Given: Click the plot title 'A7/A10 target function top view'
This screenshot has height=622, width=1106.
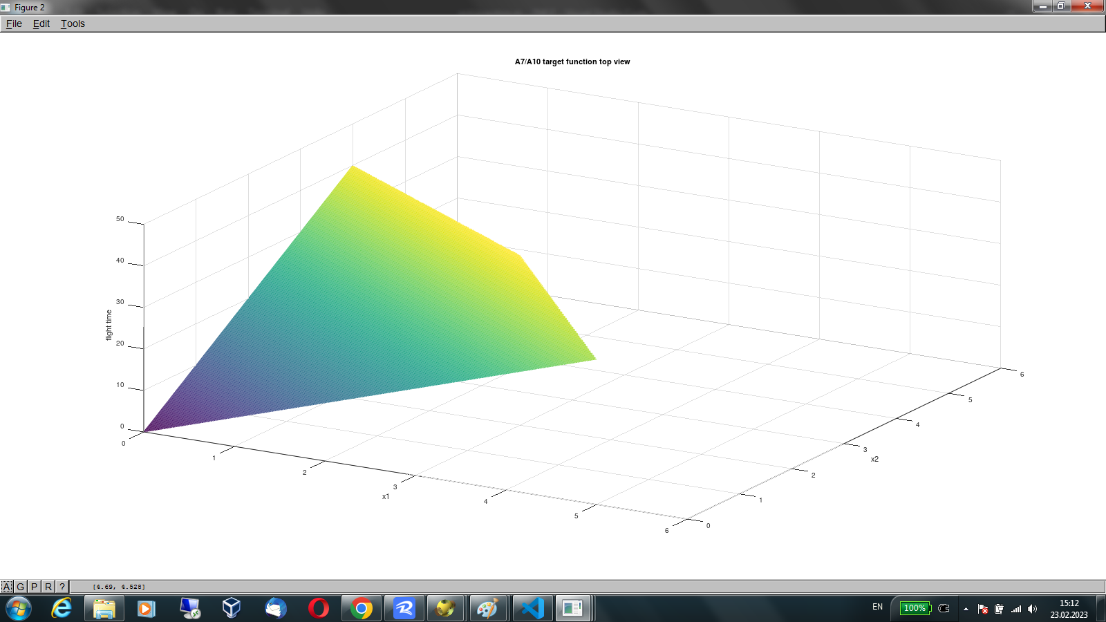Looking at the screenshot, I should click(x=572, y=62).
